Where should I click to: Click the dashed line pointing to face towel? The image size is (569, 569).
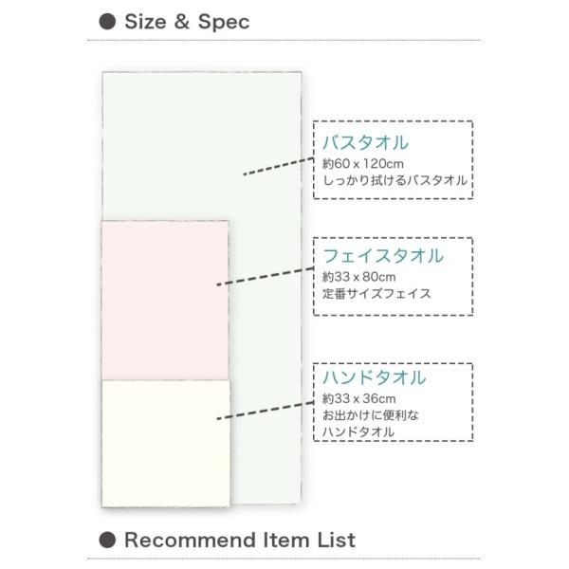tap(266, 277)
